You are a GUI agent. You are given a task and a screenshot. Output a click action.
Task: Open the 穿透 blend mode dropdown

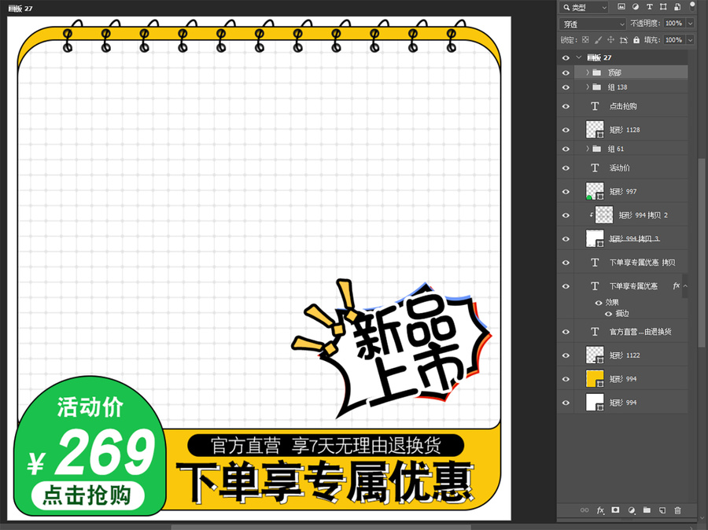pos(593,24)
